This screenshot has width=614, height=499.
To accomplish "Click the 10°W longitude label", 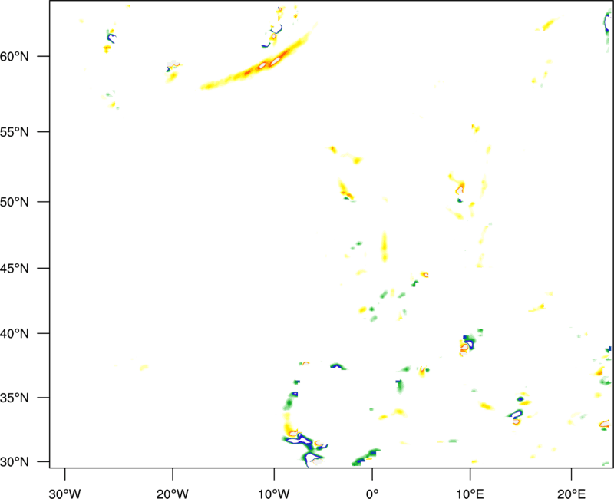I will (274, 494).
